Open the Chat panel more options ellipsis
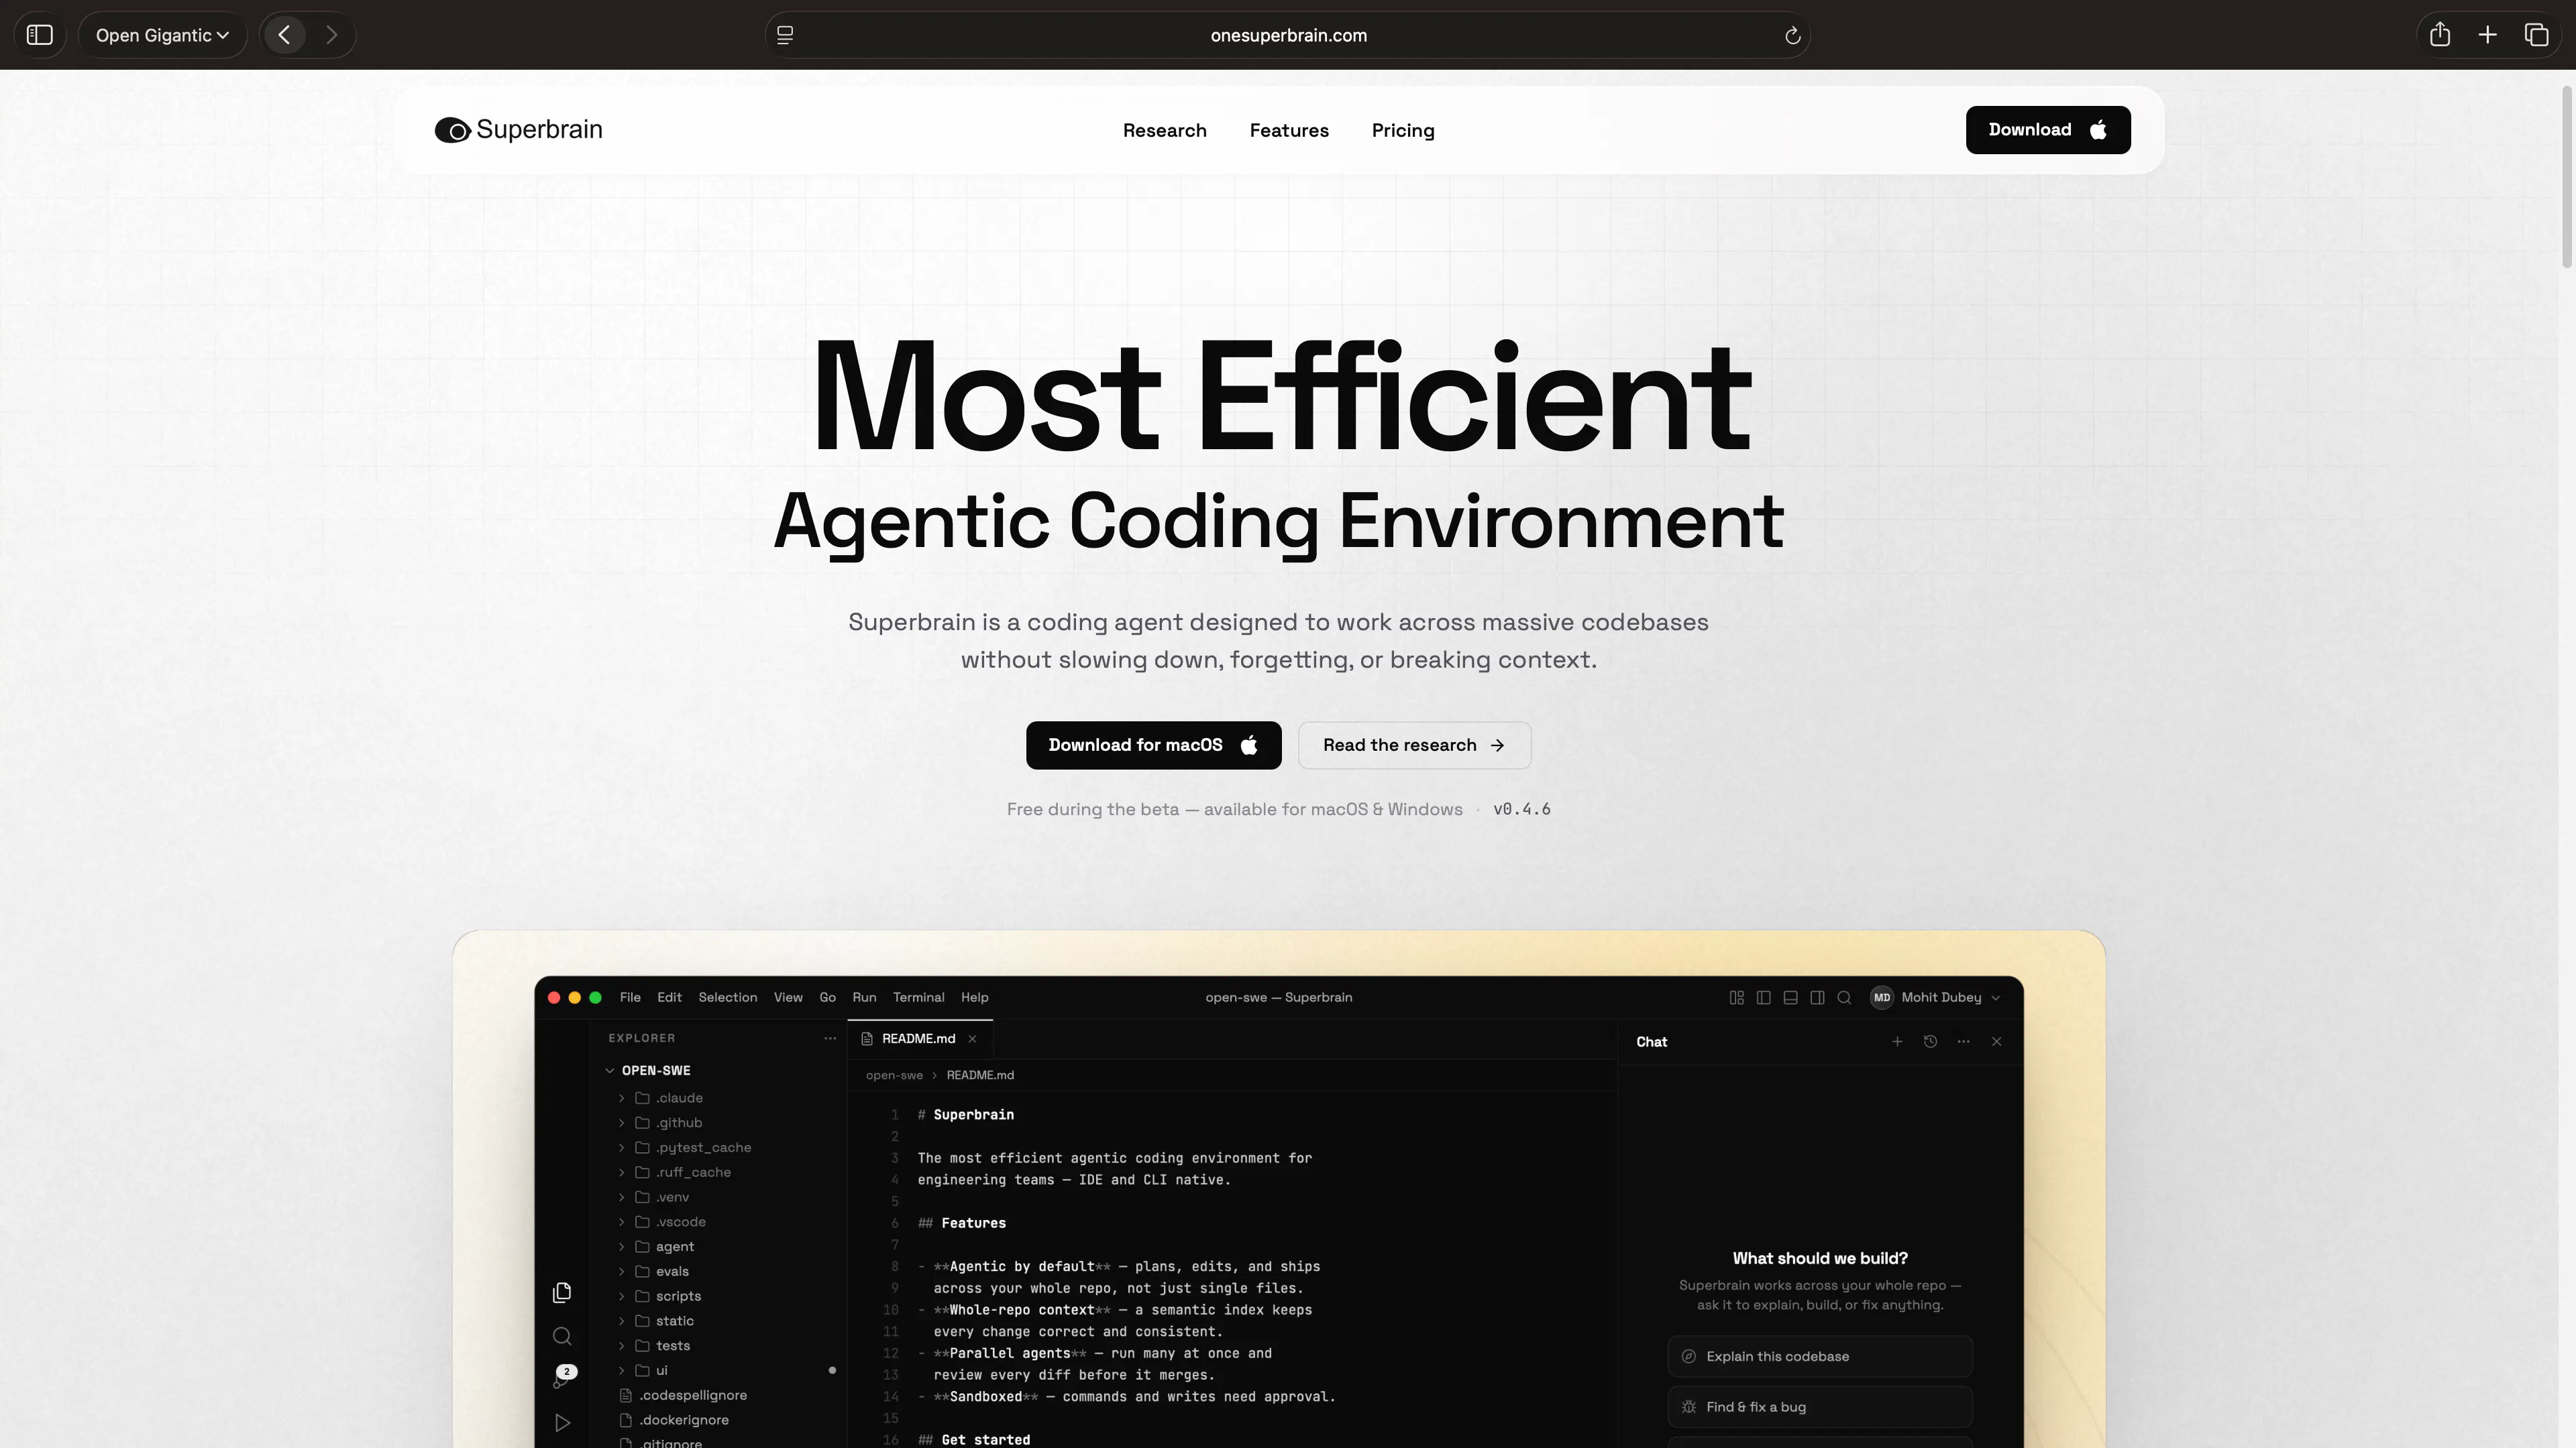Screen dimensions: 2576x1448 [x=1963, y=1041]
